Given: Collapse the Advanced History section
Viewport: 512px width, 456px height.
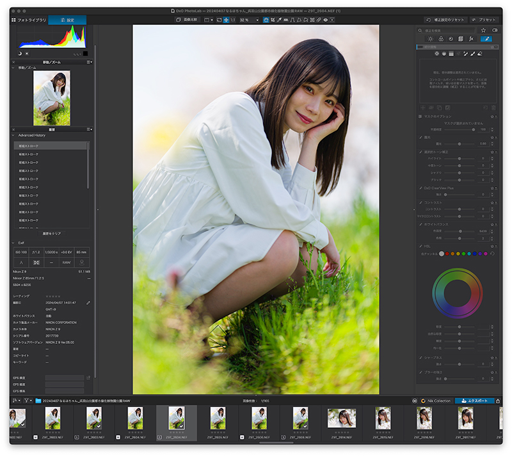Looking at the screenshot, I should click(x=13, y=135).
